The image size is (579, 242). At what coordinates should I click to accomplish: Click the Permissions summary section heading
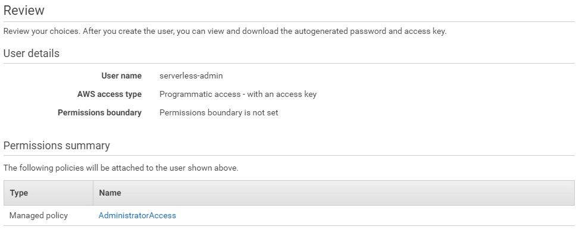click(x=57, y=146)
